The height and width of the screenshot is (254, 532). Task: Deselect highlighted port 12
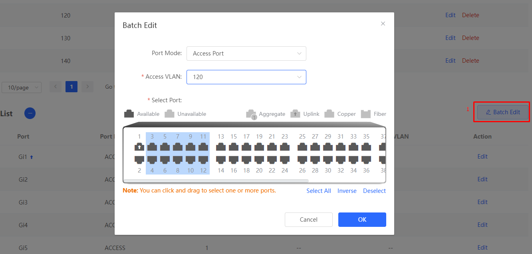(203, 159)
